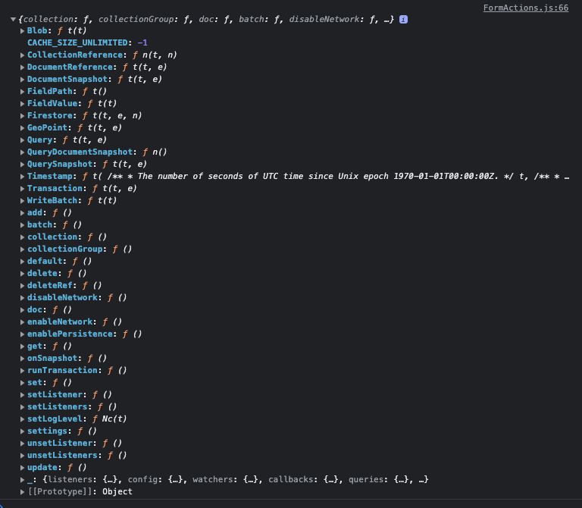This screenshot has height=508, width=582.
Task: Collapse the root logged object
Action: tap(14, 19)
